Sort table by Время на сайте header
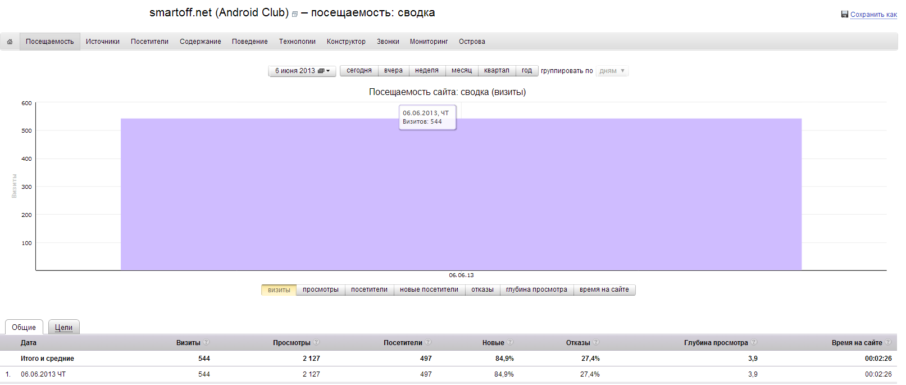The image size is (906, 385). pos(857,343)
